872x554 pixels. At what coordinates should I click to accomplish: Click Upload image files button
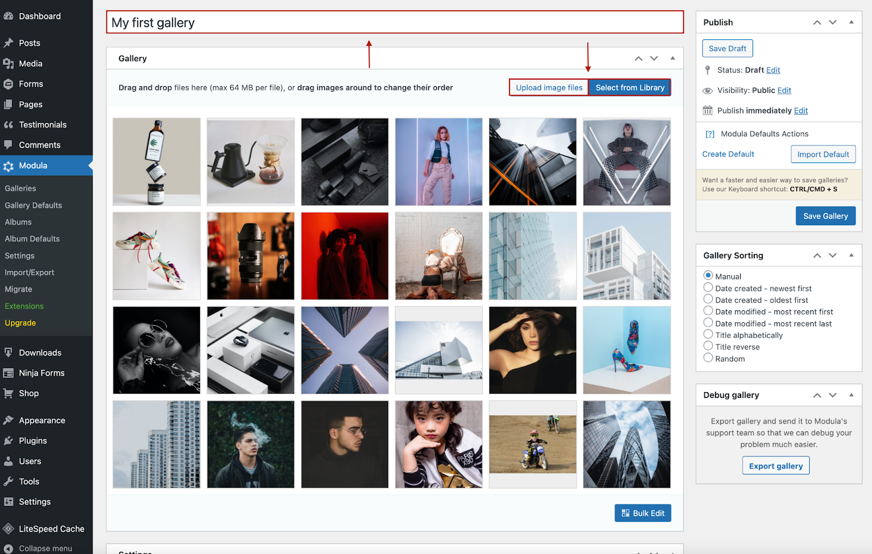click(549, 88)
